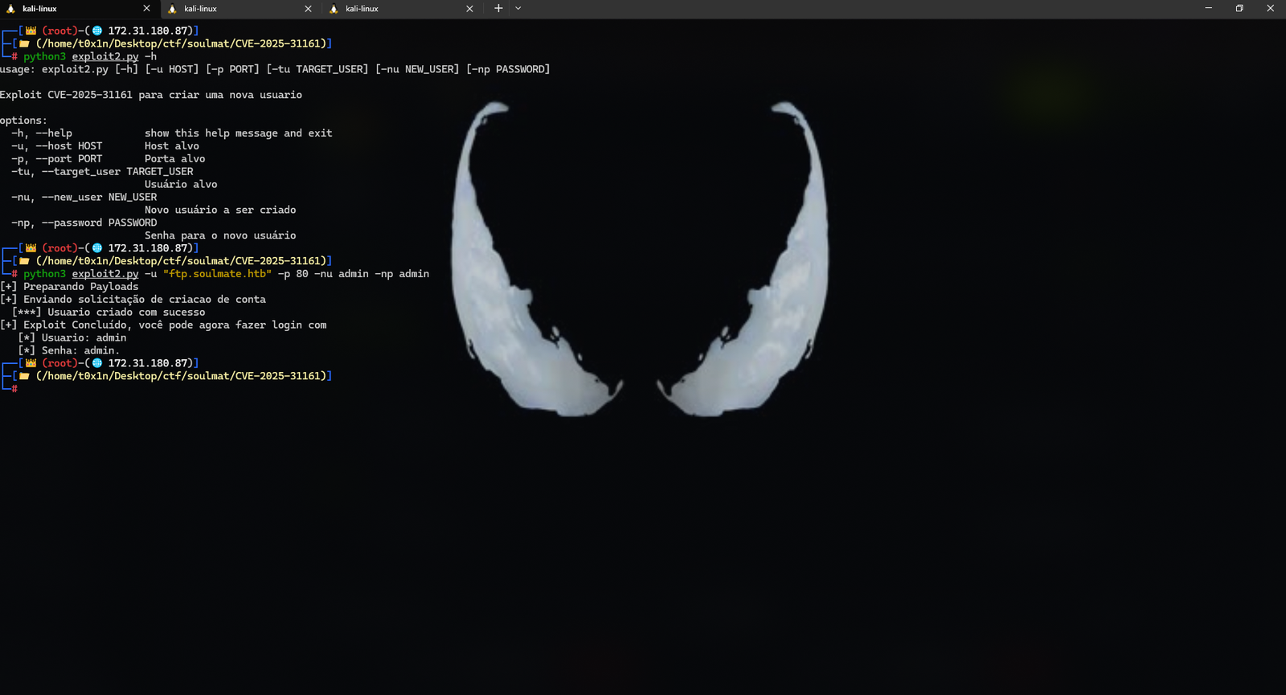Click the Tux penguin icon on the second tab
This screenshot has height=695, width=1286.
pos(172,9)
